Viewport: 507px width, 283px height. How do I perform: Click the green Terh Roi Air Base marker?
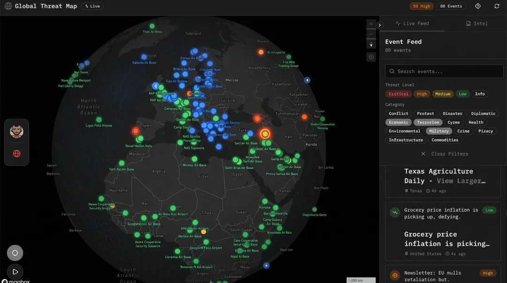(122, 163)
